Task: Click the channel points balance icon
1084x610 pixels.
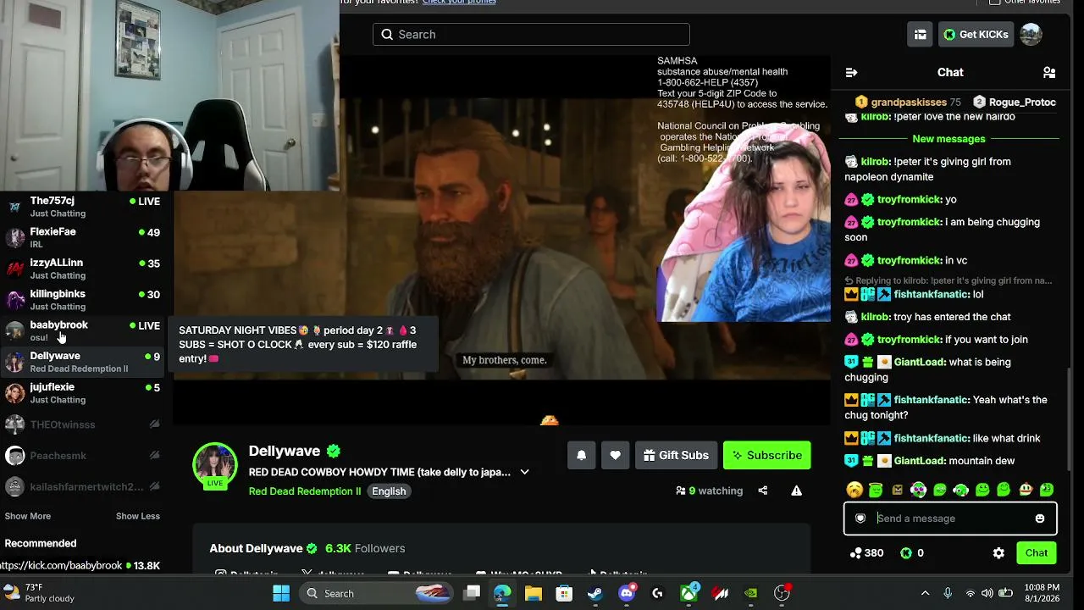Action: (x=856, y=553)
